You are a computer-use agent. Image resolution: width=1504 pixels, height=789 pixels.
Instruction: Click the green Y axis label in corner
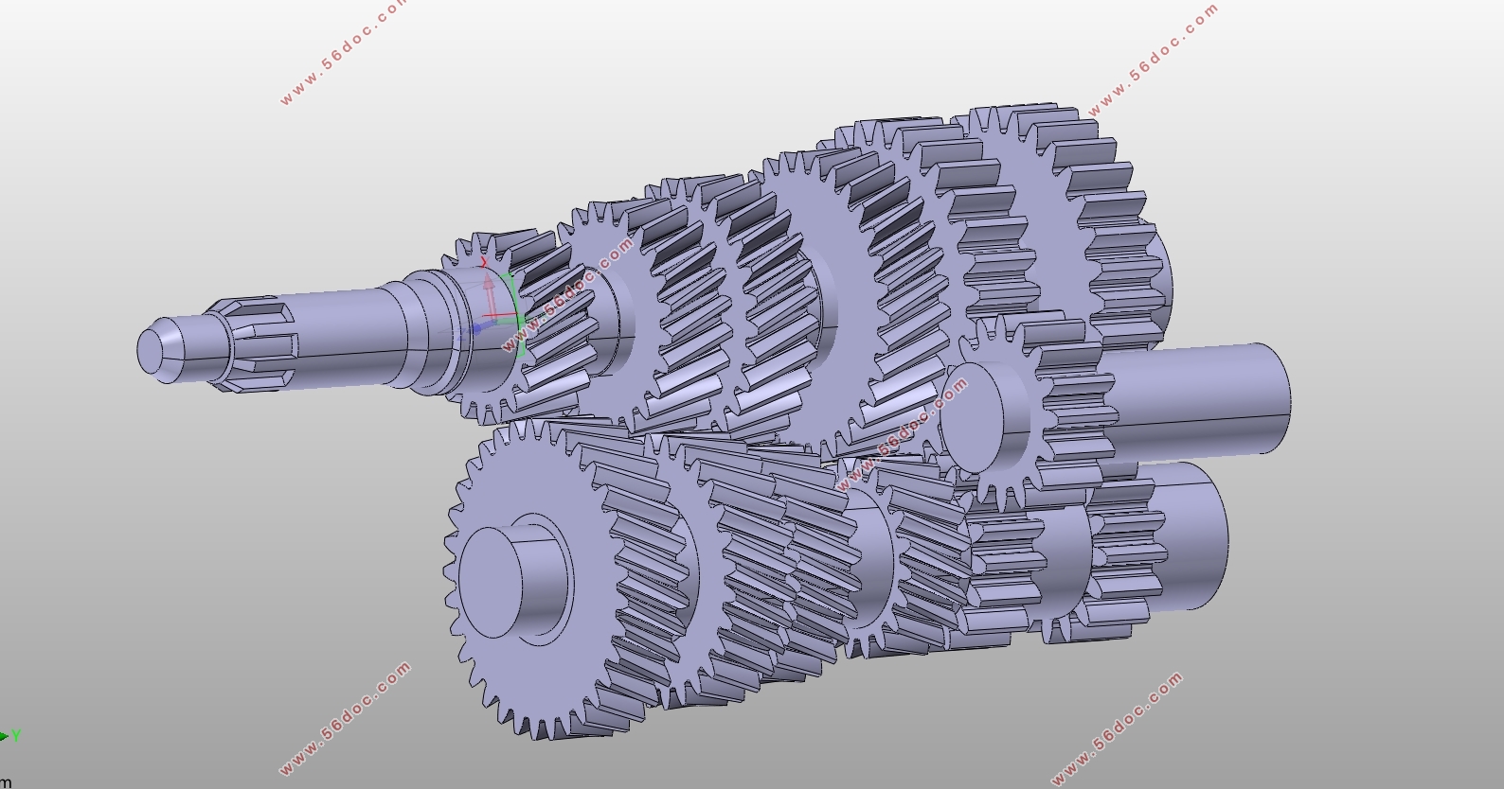(x=15, y=736)
